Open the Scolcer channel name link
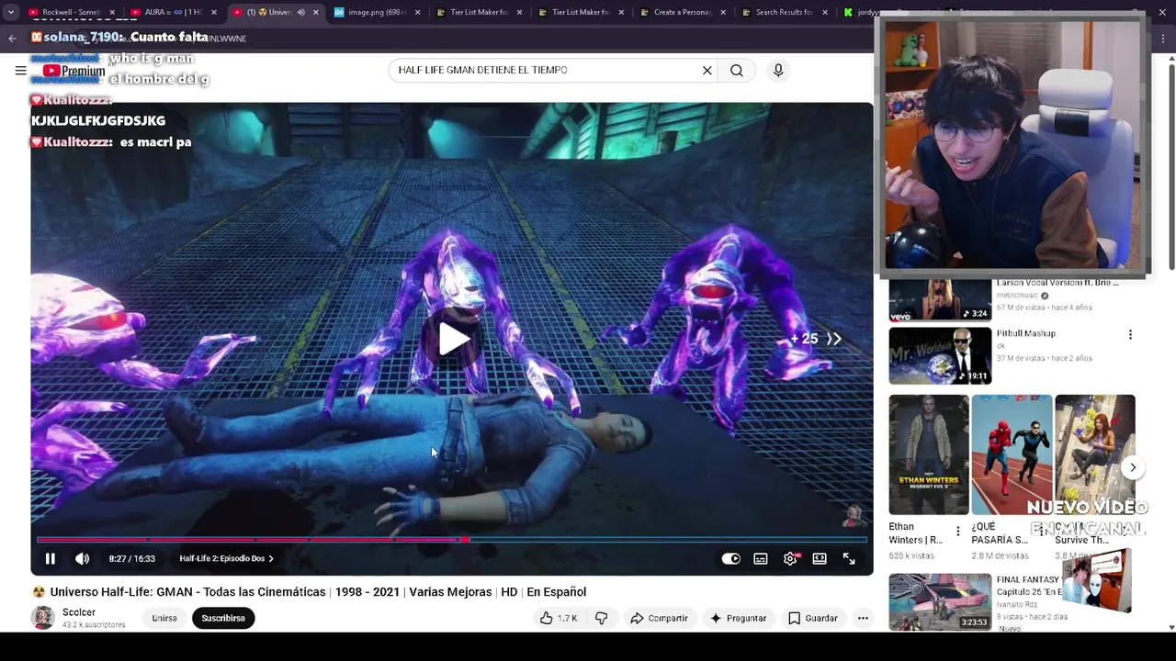Image resolution: width=1176 pixels, height=661 pixels. click(x=79, y=612)
